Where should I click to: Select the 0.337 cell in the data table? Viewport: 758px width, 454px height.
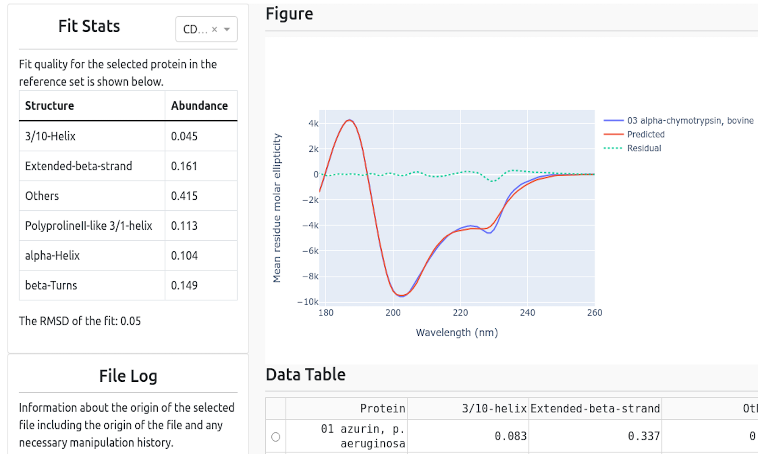[x=644, y=436]
